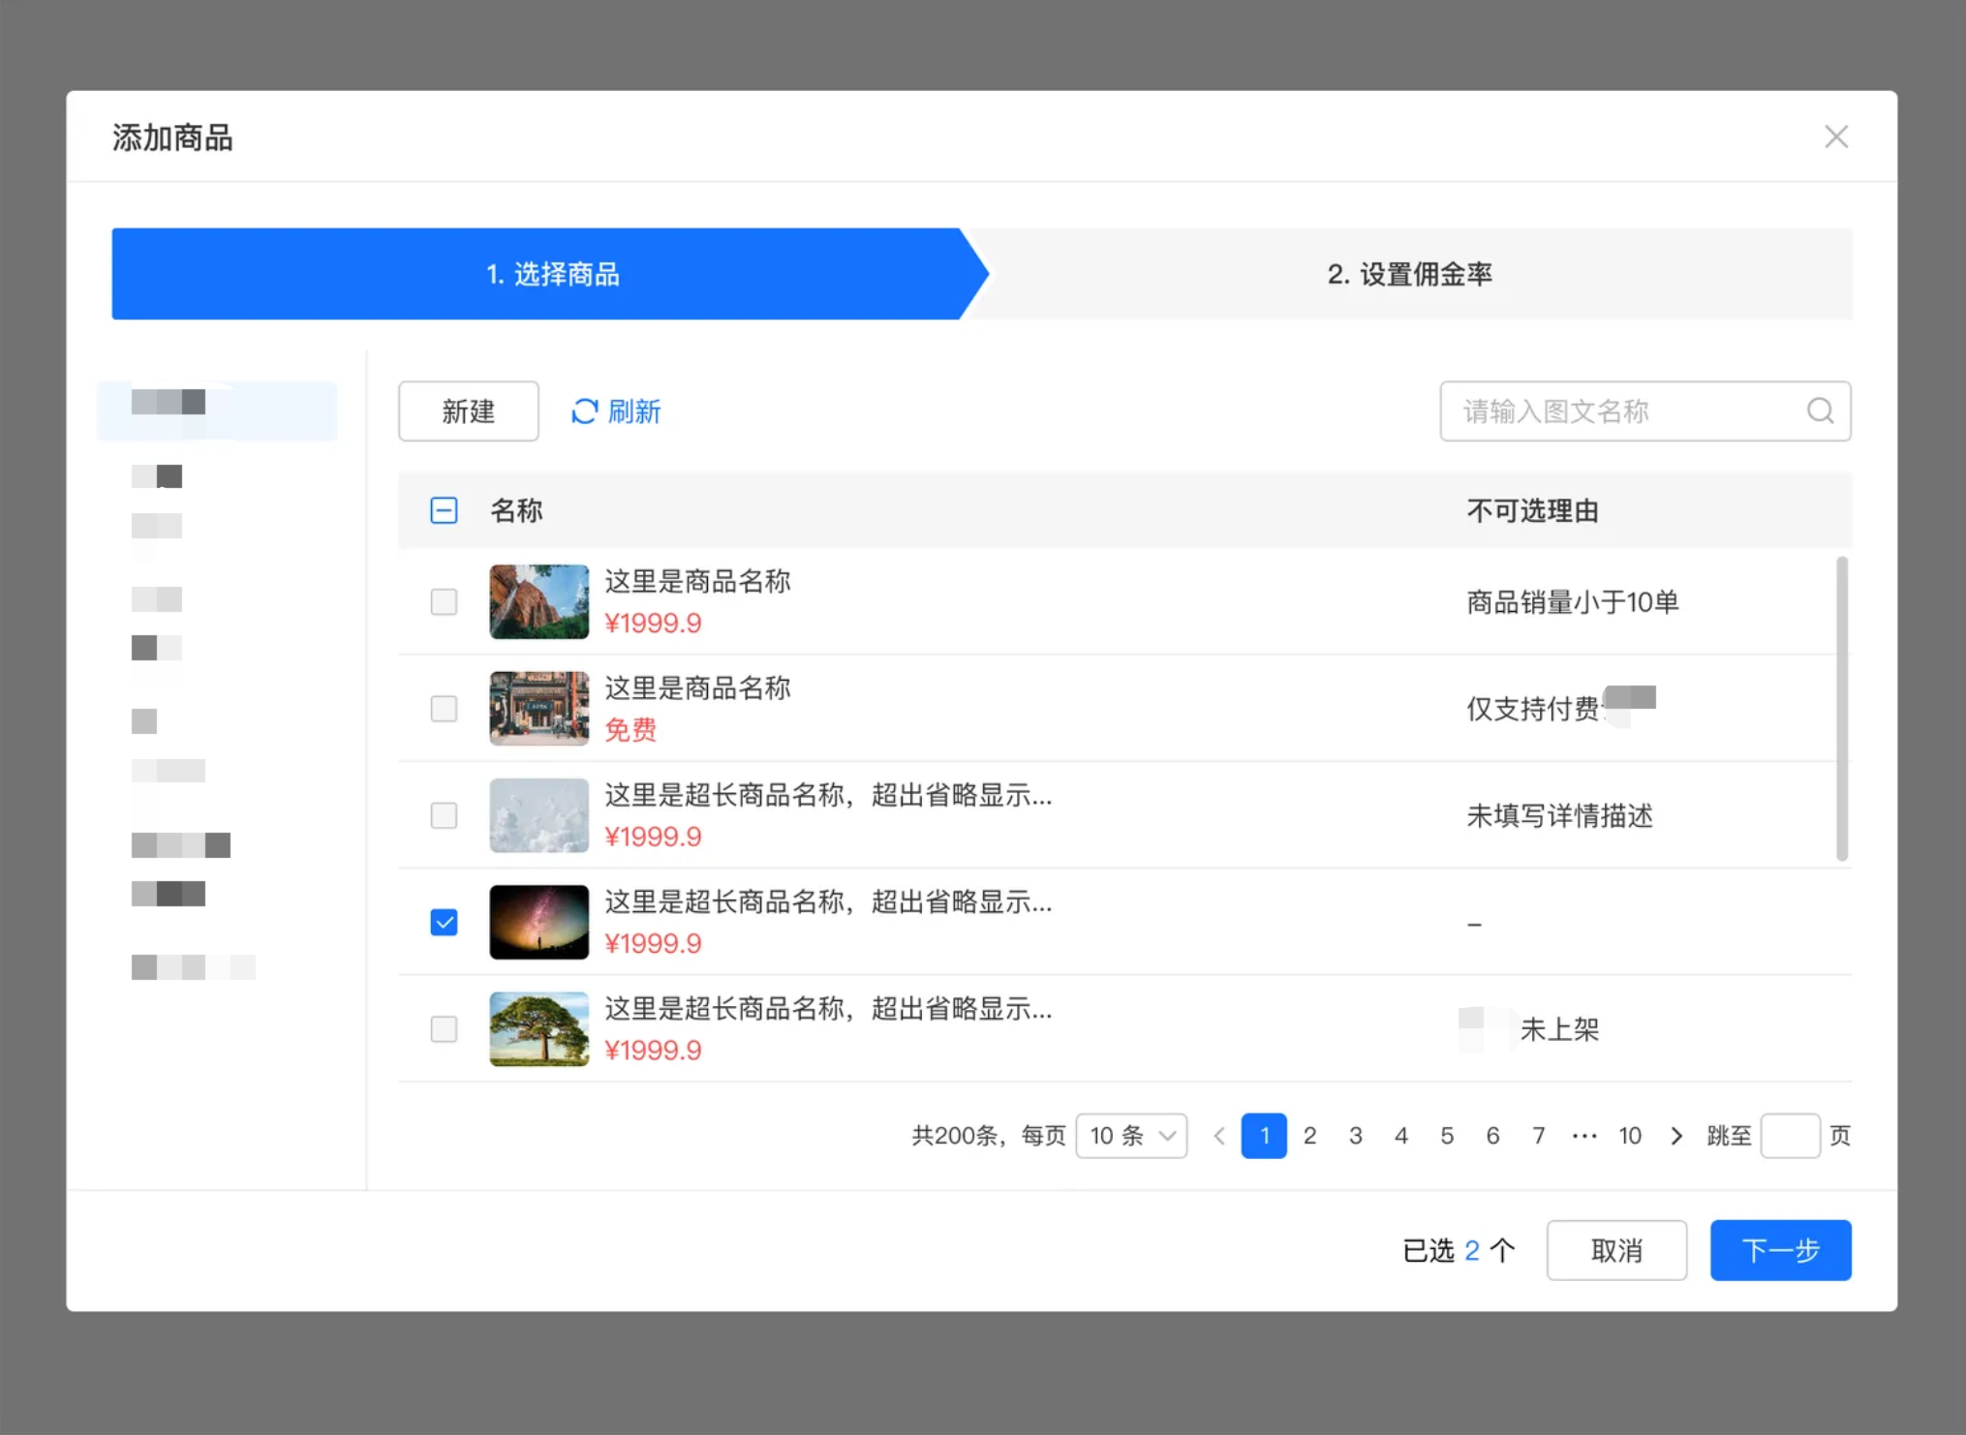Open the mountain waterfall product thumbnail
Image resolution: width=1966 pixels, height=1435 pixels.
pyautogui.click(x=538, y=601)
